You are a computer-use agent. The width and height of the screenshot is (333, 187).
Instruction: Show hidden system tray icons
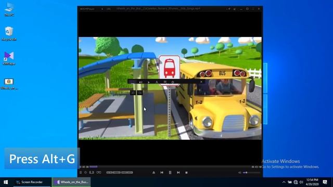coord(284,182)
